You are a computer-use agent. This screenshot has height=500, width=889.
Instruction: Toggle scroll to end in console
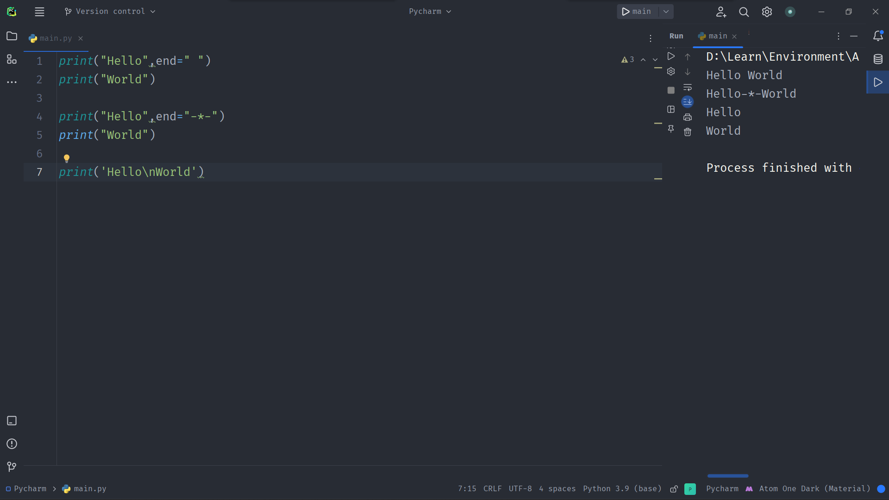click(688, 101)
